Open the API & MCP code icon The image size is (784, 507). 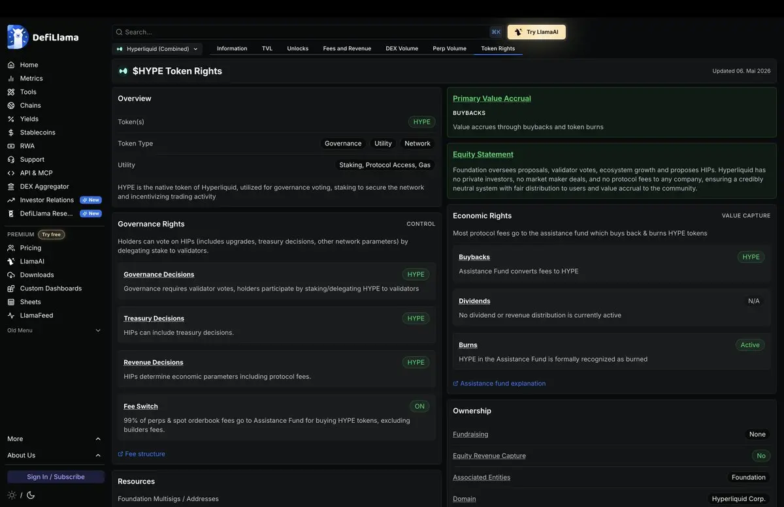click(x=11, y=173)
